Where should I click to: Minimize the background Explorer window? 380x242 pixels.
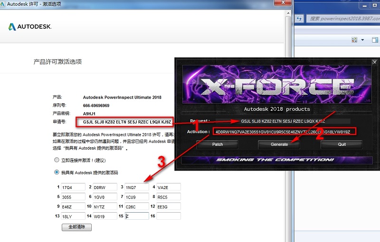click(365, 5)
